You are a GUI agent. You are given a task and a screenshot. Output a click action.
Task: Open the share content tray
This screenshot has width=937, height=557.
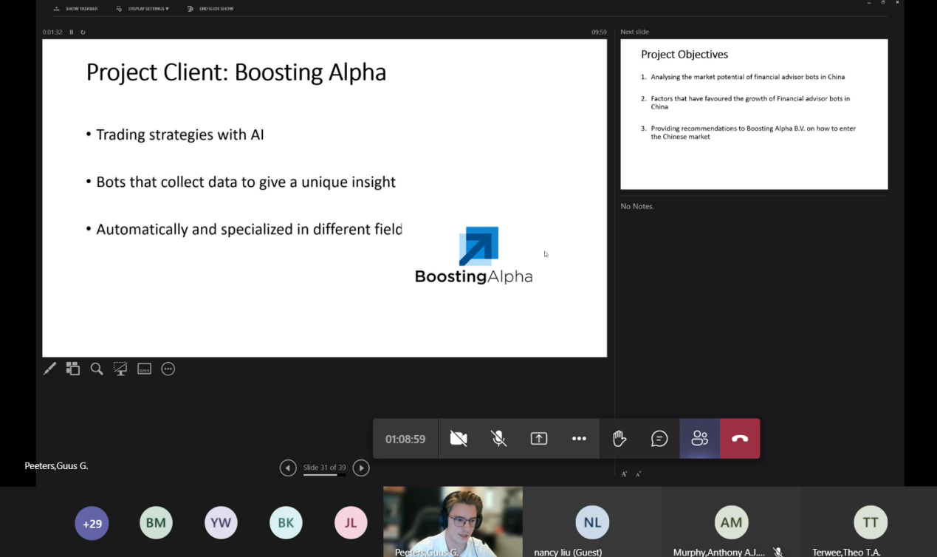point(539,439)
